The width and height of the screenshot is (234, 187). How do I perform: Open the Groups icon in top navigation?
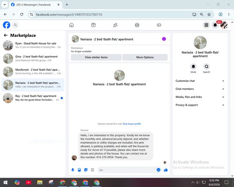tap(137, 25)
